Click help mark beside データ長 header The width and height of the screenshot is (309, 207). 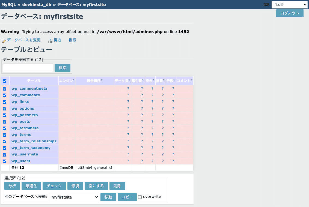129,80
